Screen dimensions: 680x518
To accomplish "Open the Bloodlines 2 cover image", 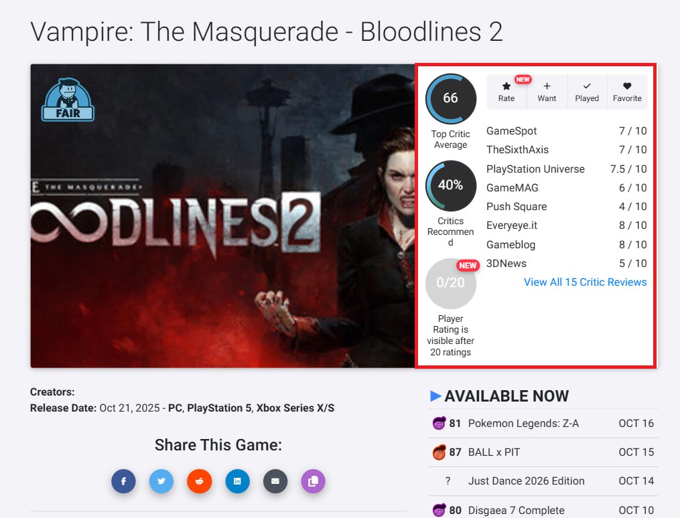I will pyautogui.click(x=222, y=215).
